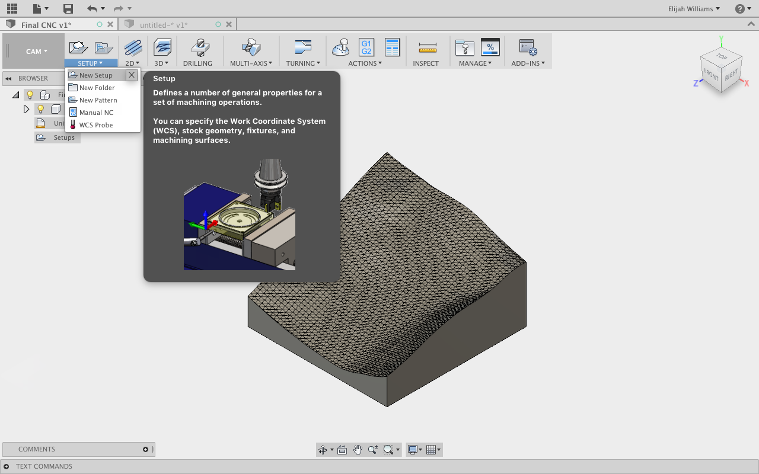This screenshot has height=474, width=759.
Task: Open the MULTI-AXIS dropdown menu
Action: pos(251,63)
